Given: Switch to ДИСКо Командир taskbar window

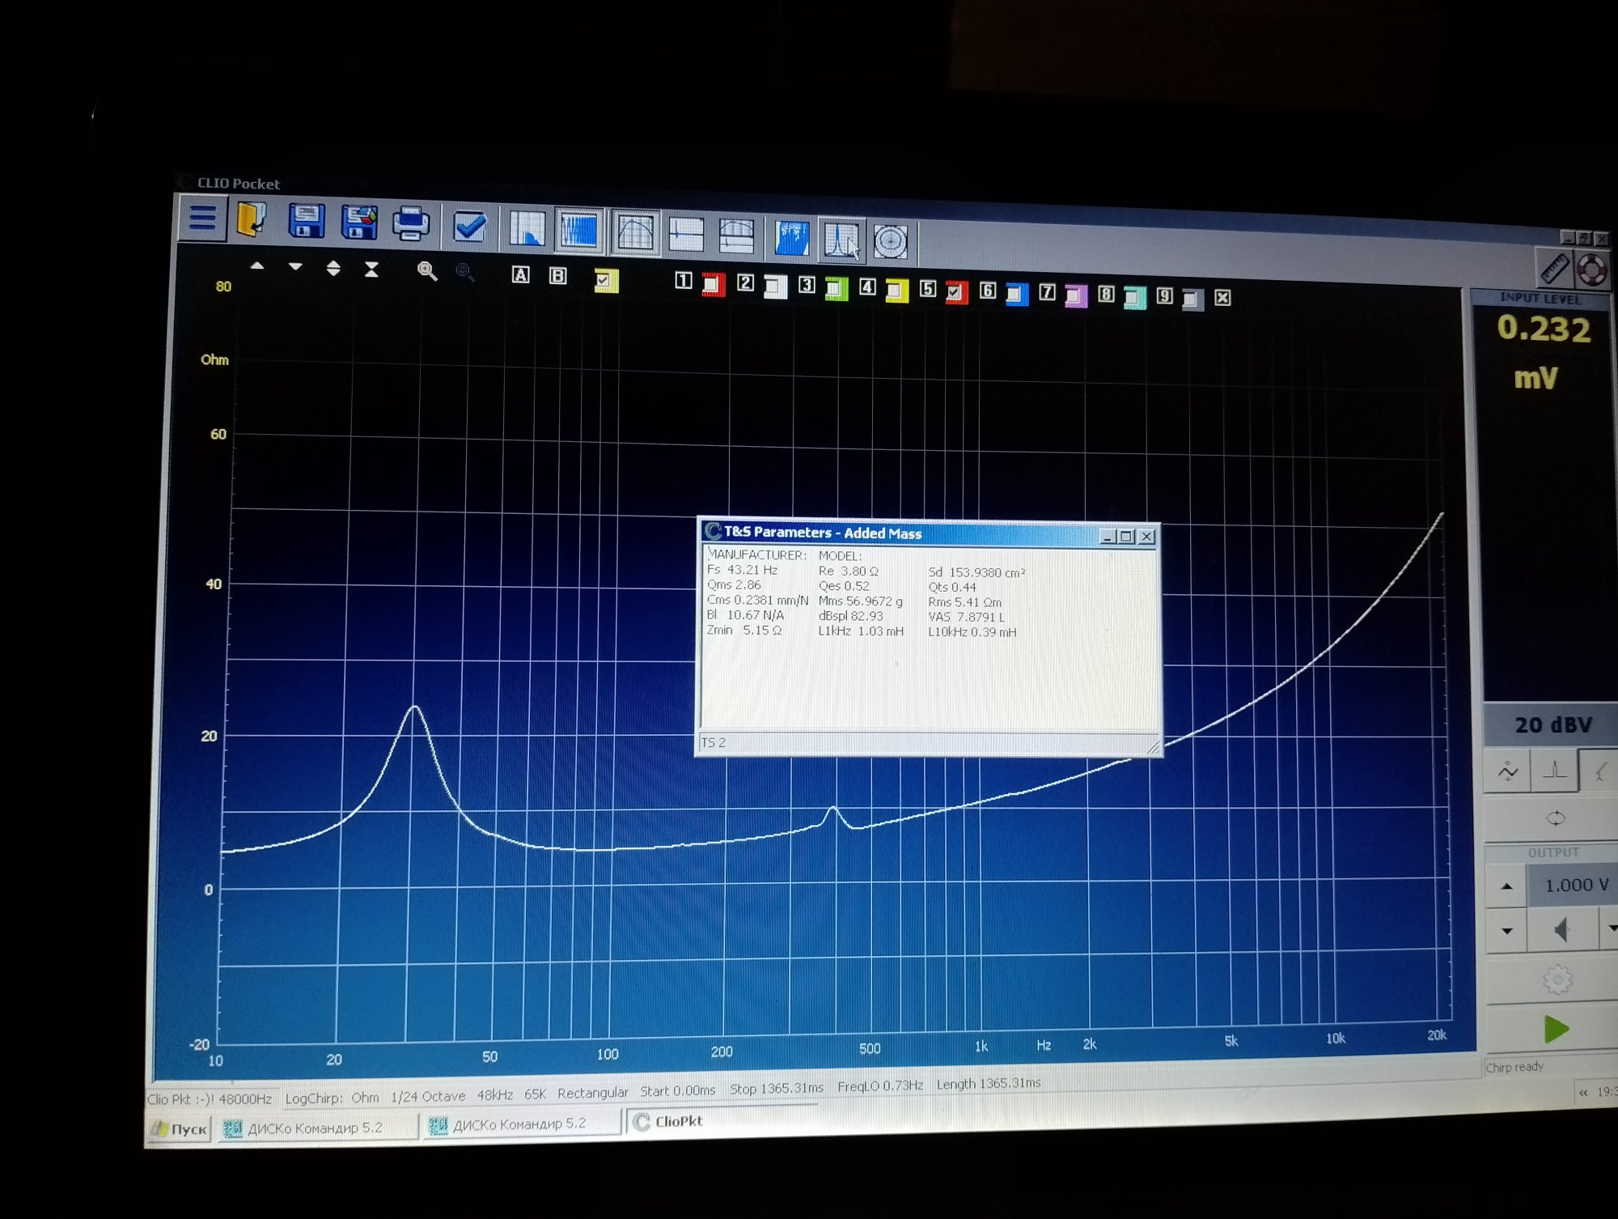Looking at the screenshot, I should (314, 1128).
